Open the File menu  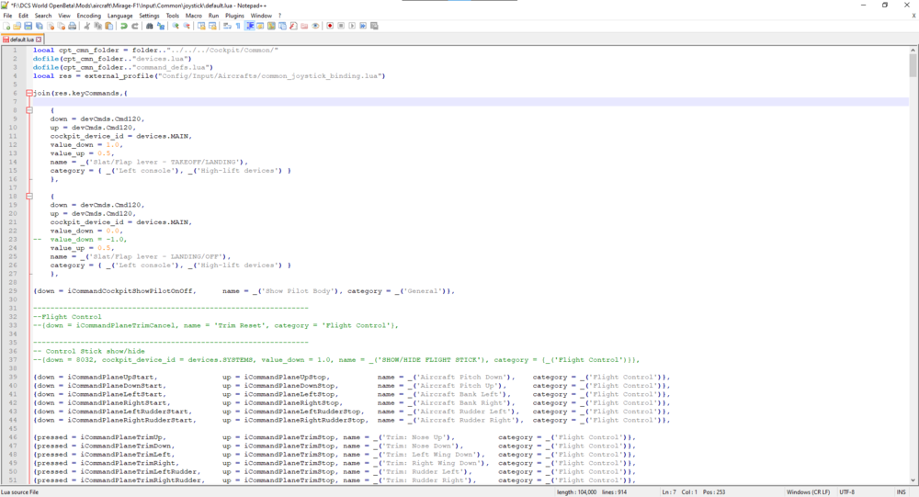[x=7, y=16]
